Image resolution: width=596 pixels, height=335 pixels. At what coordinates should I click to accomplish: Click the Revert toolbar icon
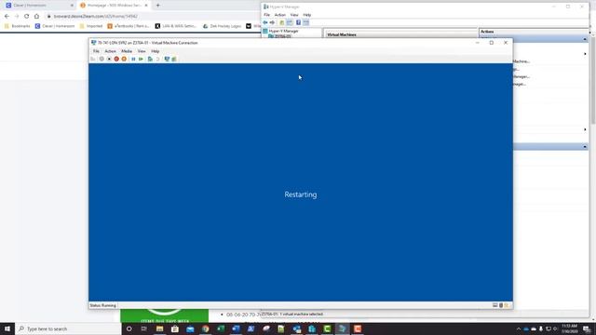(x=157, y=59)
